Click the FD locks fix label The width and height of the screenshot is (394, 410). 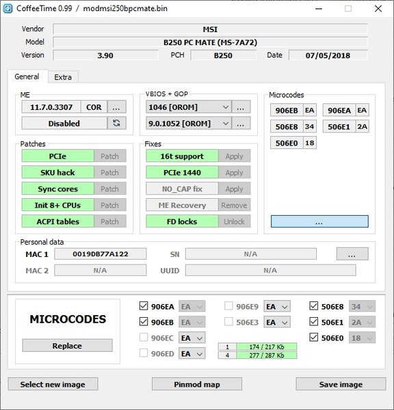[182, 221]
